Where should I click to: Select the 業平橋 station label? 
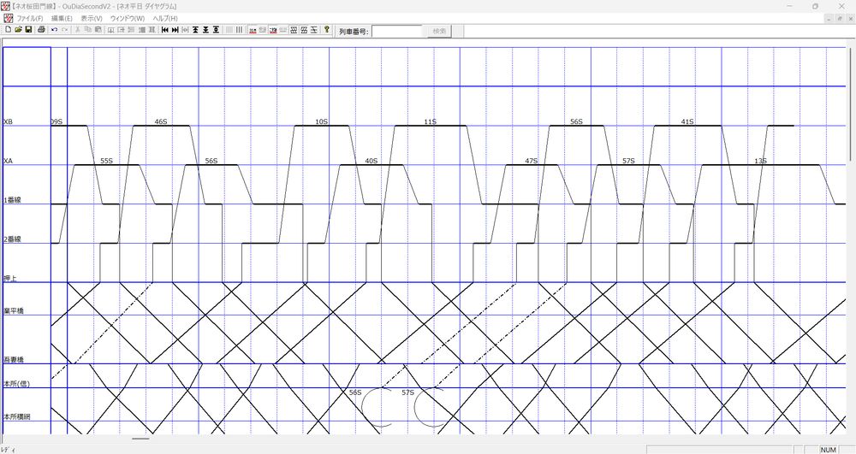[x=14, y=311]
